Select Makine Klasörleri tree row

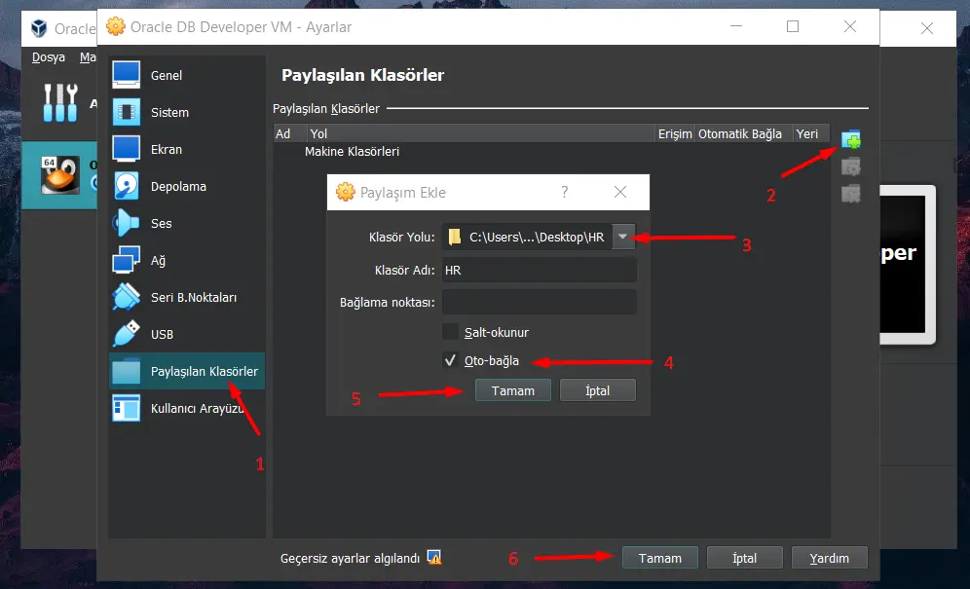pyautogui.click(x=352, y=152)
